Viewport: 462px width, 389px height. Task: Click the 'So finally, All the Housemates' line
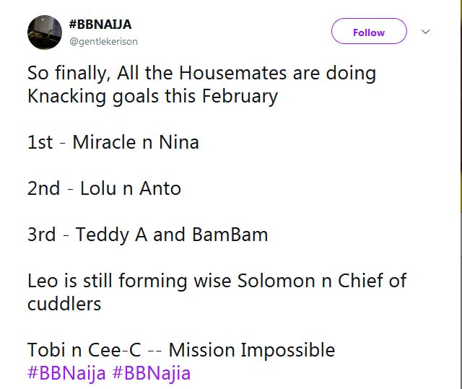[201, 73]
